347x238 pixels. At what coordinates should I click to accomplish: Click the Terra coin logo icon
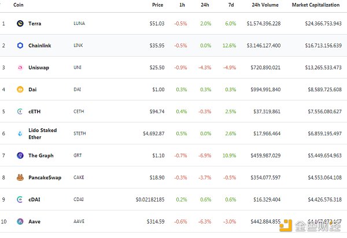pyautogui.click(x=20, y=24)
